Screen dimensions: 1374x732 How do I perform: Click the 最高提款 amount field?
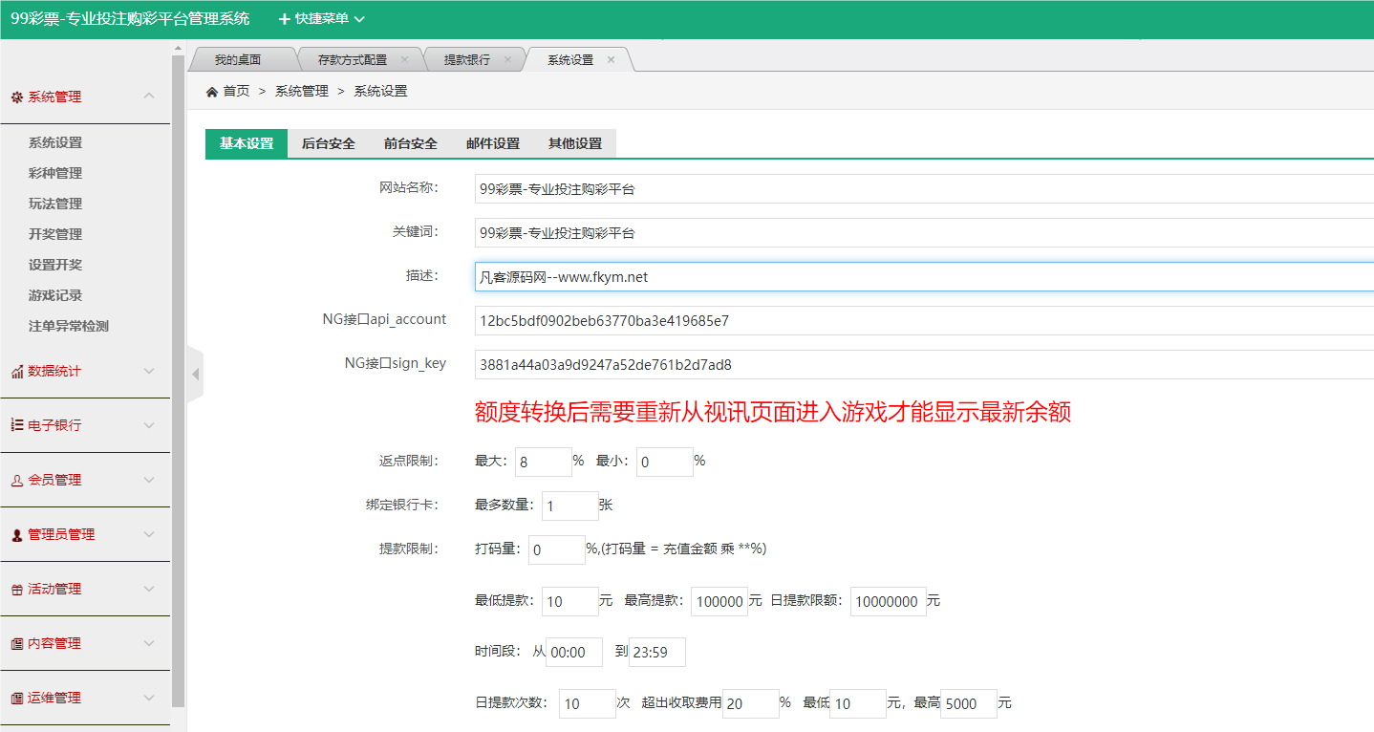click(719, 602)
